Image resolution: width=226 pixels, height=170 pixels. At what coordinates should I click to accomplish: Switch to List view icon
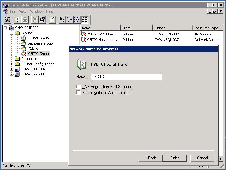(x=77, y=20)
